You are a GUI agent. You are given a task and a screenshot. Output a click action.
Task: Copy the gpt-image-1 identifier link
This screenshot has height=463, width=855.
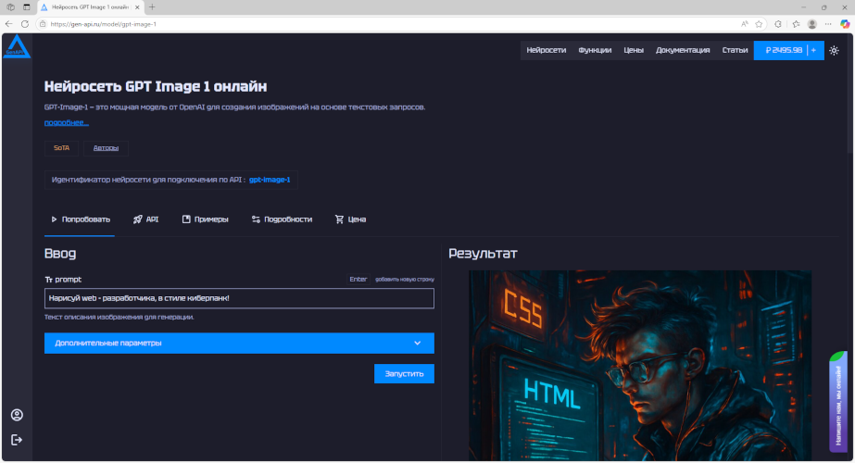(270, 180)
